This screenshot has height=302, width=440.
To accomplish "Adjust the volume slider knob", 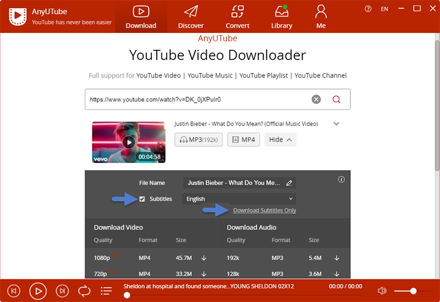I will (x=413, y=291).
